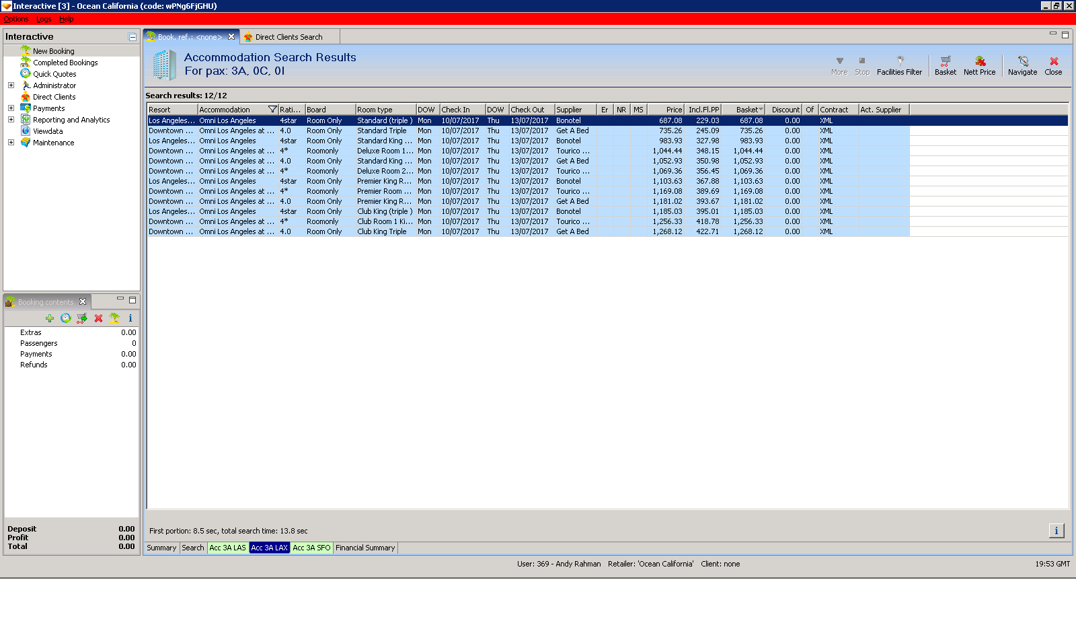Expand the Reporting and Analytics node
Image resolution: width=1076 pixels, height=623 pixels.
click(11, 120)
